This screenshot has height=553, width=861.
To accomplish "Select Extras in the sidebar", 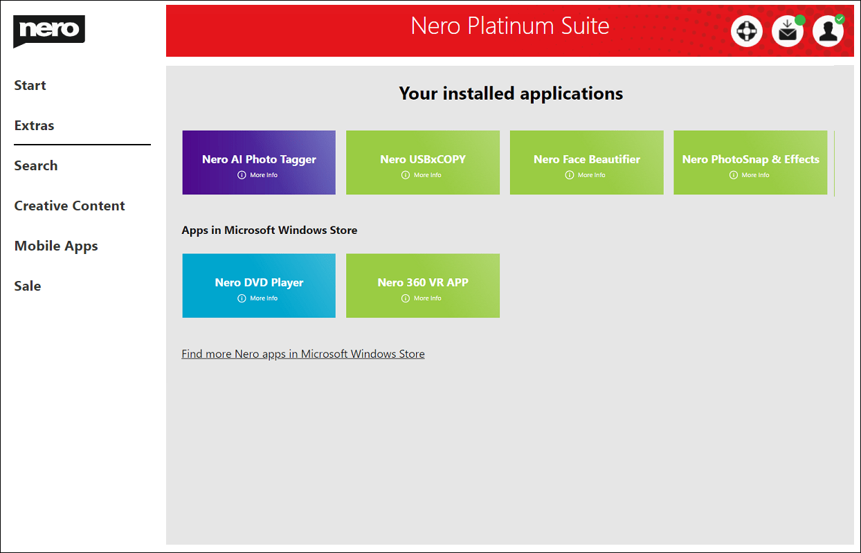I will coord(35,126).
